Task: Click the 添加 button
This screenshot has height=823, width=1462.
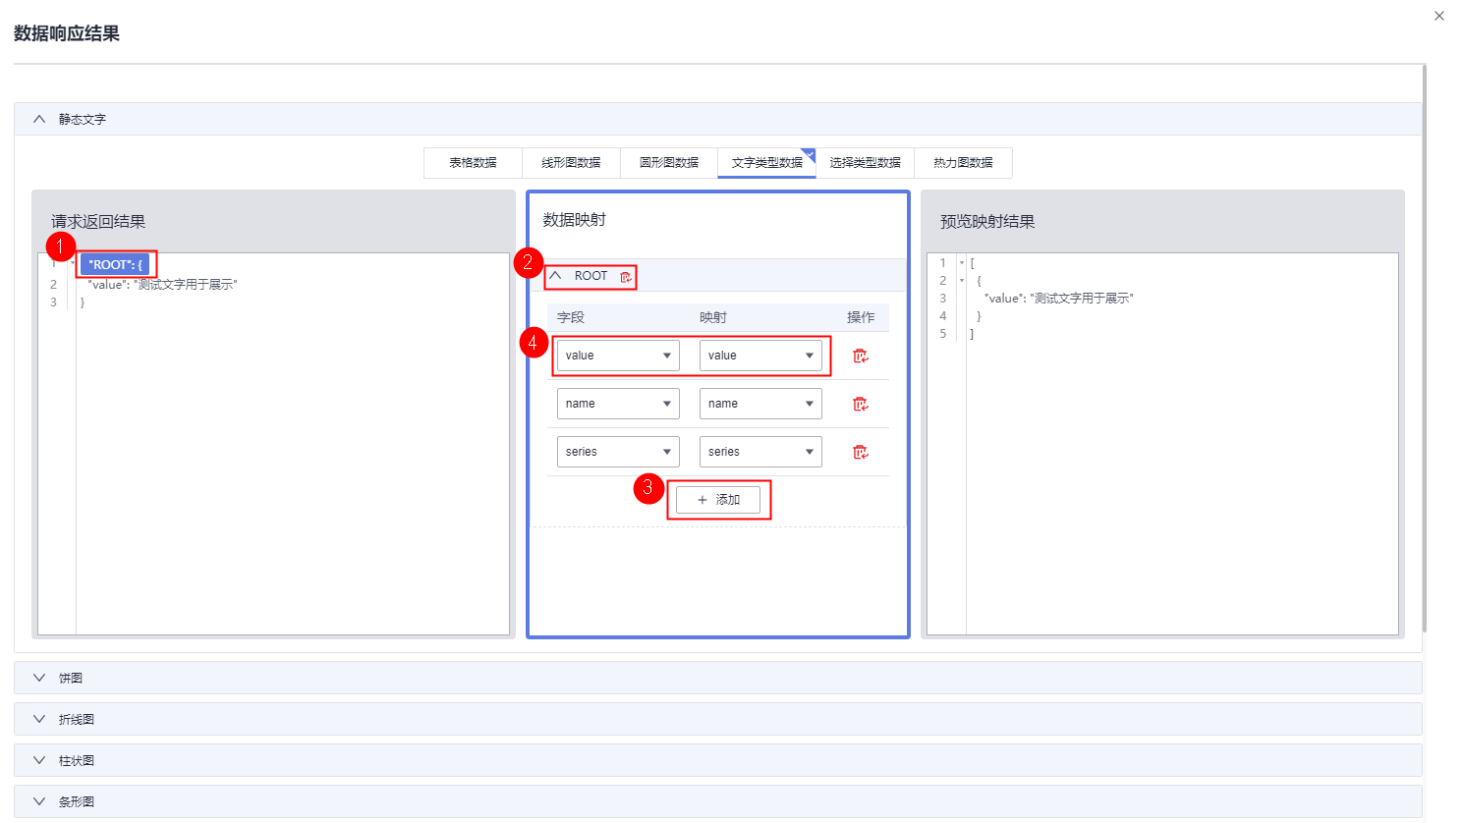Action: coord(718,500)
